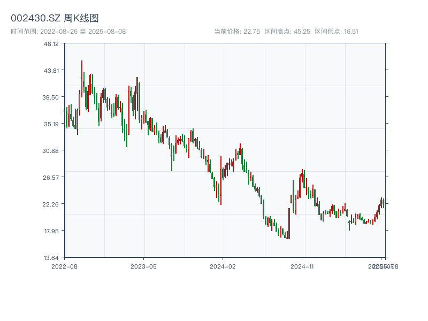Click the 2023-05 x-axis date label

[144, 266]
